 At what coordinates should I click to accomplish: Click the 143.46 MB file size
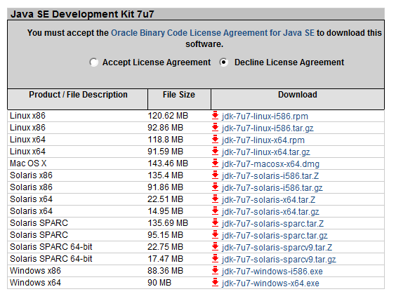pyautogui.click(x=168, y=163)
